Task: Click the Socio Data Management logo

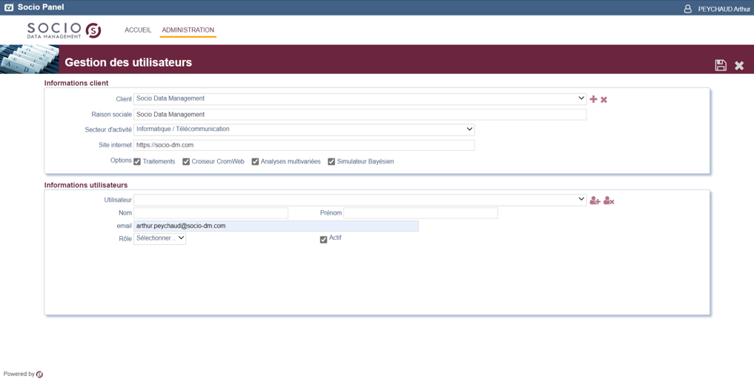Action: 64,30
